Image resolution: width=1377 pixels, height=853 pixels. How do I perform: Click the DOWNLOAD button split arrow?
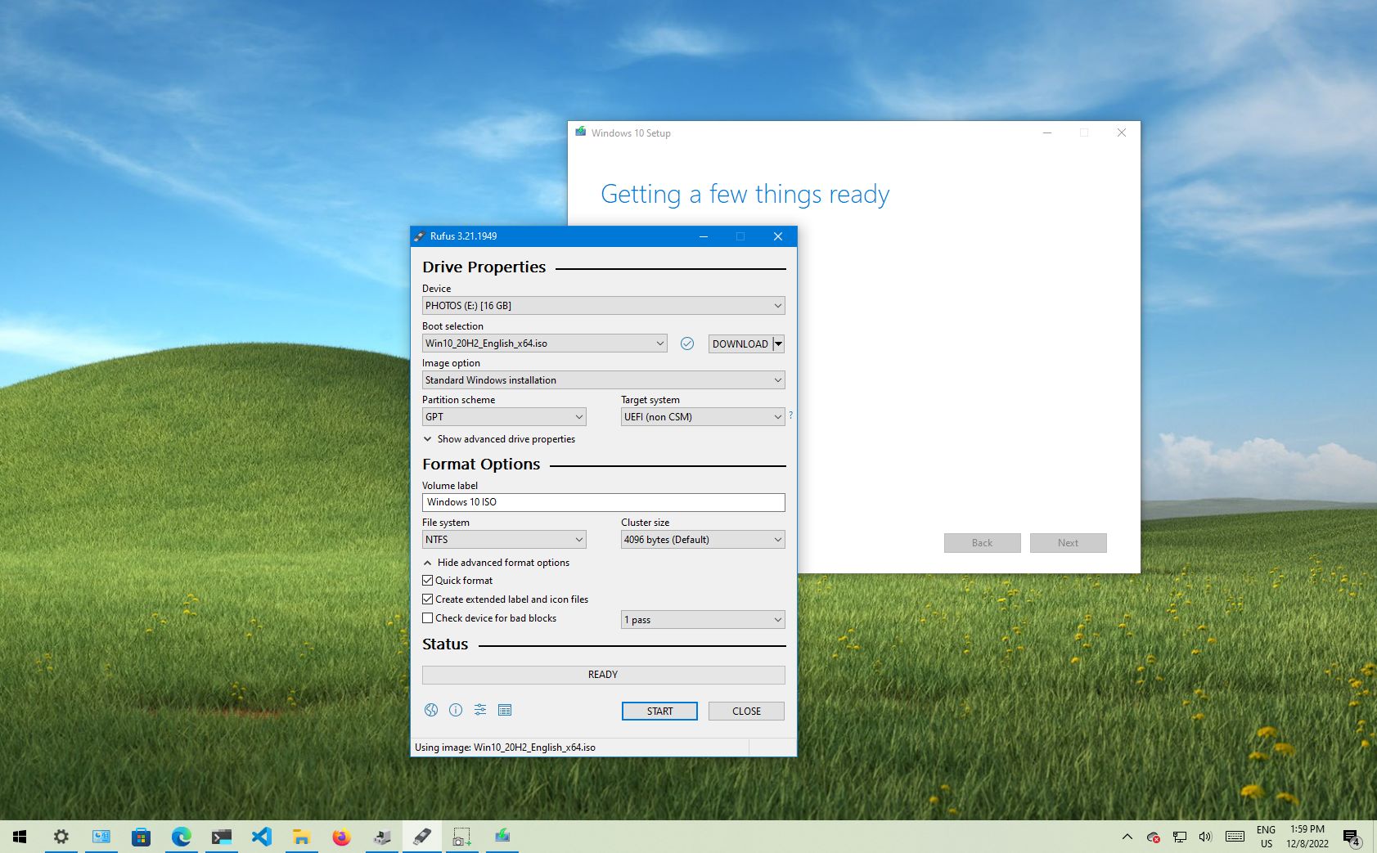[778, 343]
